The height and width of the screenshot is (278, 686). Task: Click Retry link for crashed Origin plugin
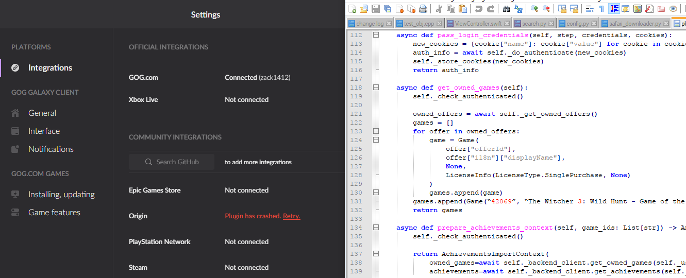[291, 216]
